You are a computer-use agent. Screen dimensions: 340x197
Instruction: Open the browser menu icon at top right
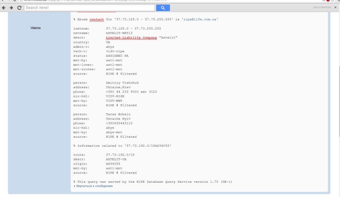pyautogui.click(x=338, y=1)
